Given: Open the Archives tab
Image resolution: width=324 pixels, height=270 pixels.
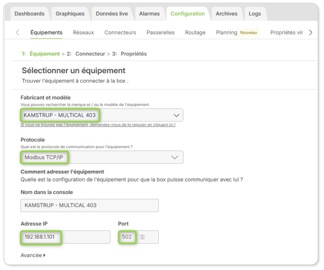Looking at the screenshot, I should point(227,13).
